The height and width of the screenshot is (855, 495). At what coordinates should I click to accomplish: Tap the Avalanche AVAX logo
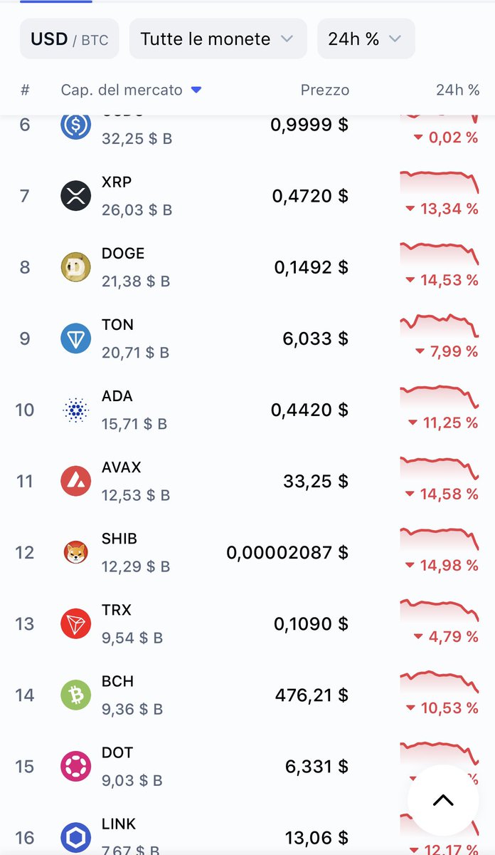point(75,481)
